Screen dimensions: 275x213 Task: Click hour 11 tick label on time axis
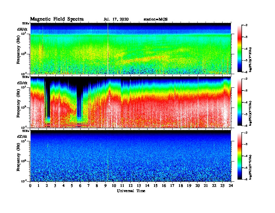(x=122, y=186)
